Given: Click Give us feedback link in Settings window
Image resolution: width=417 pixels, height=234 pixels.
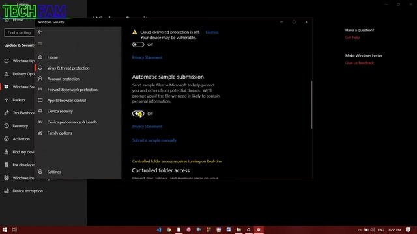Looking at the screenshot, I should 360,63.
